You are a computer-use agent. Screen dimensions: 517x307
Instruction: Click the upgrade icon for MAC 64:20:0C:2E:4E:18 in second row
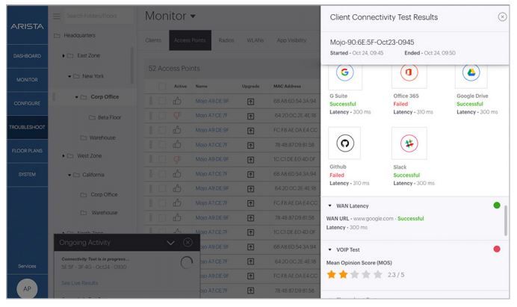coord(250,116)
